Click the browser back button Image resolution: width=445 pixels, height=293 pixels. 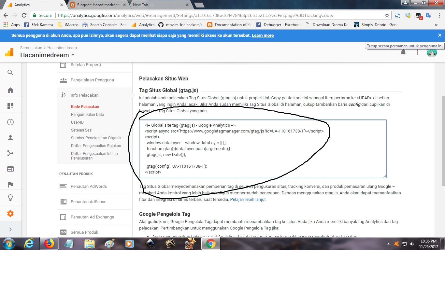pos(6,15)
